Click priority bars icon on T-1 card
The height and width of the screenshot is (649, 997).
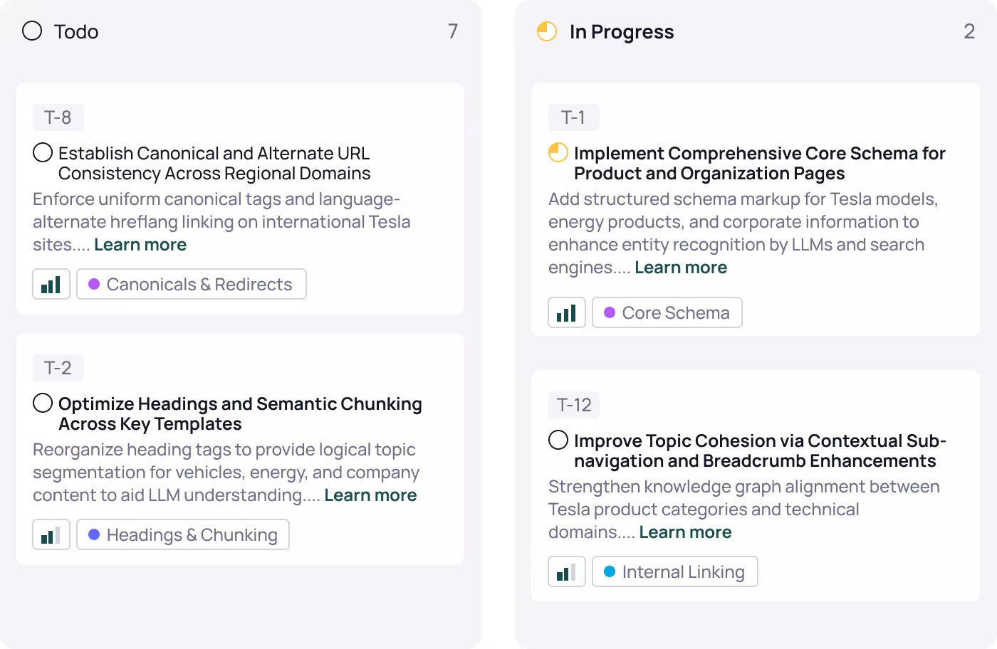pos(567,312)
